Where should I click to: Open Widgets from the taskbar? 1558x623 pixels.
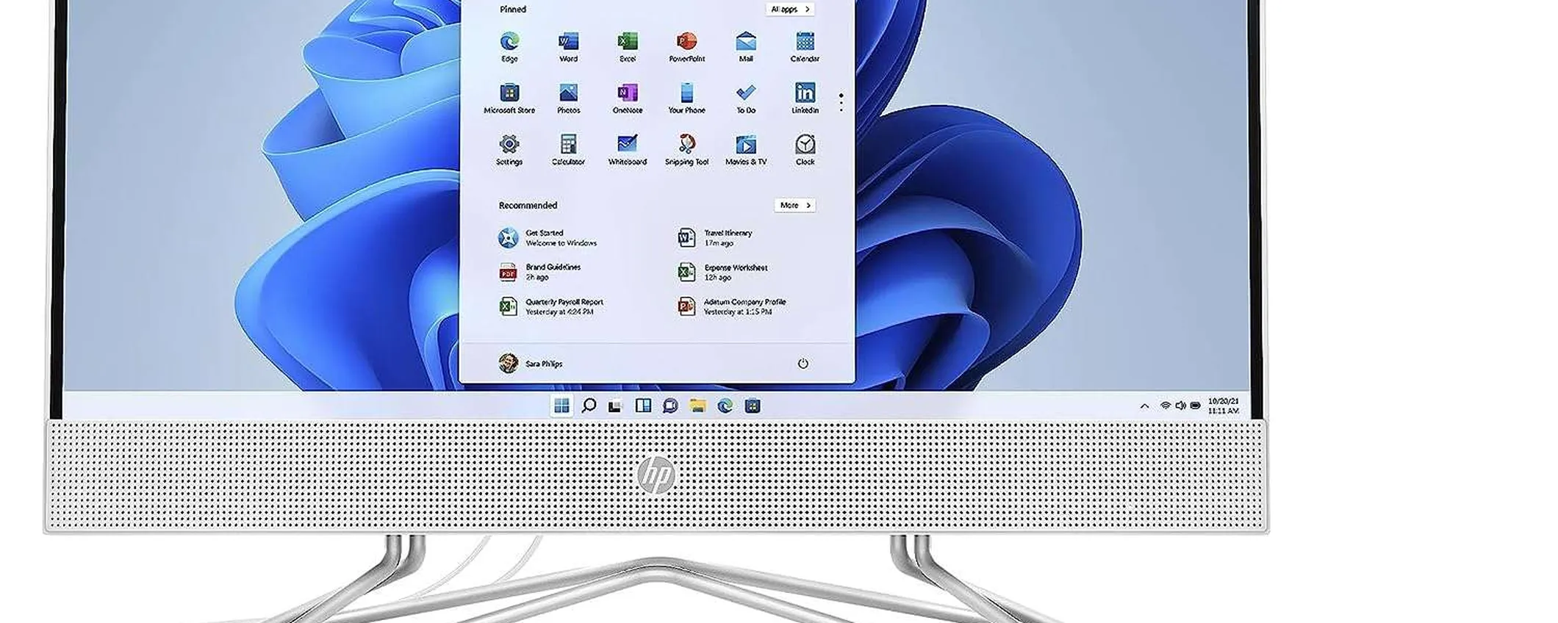point(643,406)
